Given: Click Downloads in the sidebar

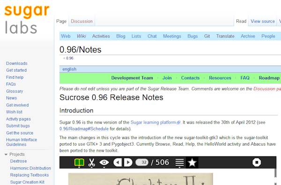Looking at the screenshot, I should click(x=17, y=63).
